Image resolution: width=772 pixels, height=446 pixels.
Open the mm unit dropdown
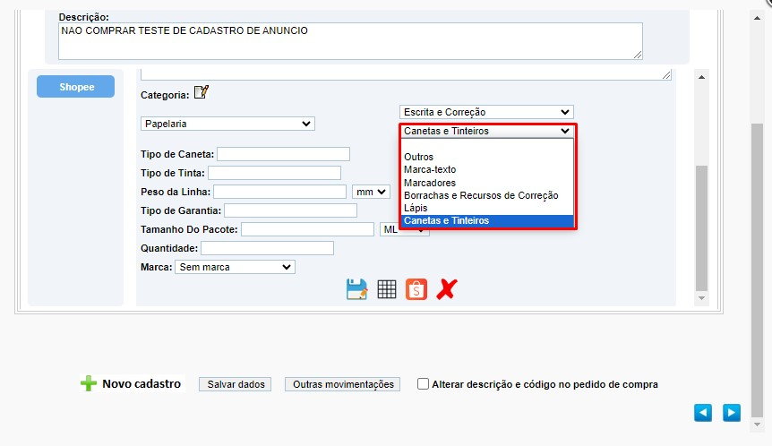click(371, 192)
